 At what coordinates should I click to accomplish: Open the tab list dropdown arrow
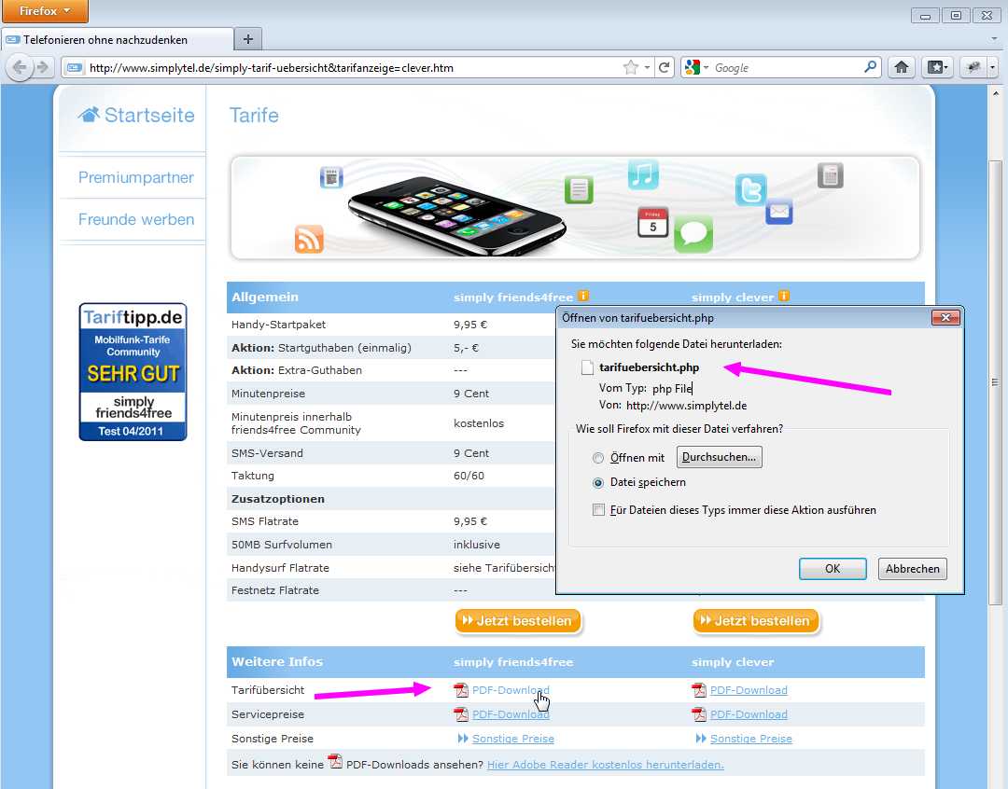coord(995,39)
